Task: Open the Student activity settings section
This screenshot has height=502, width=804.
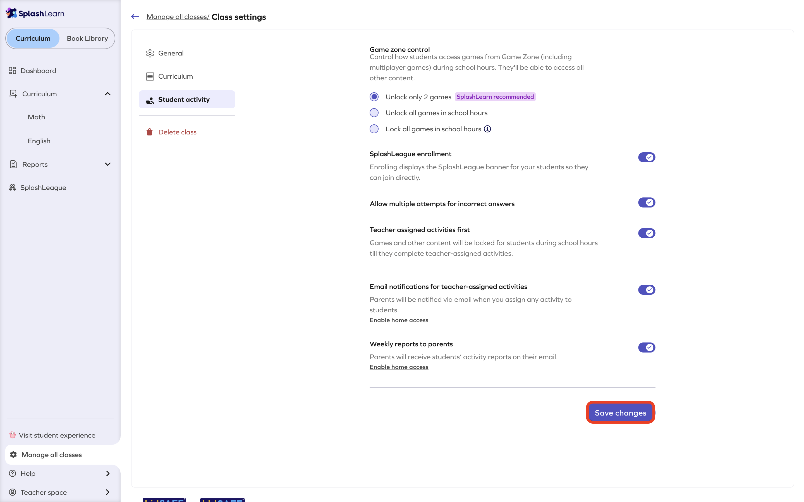Action: [x=187, y=100]
